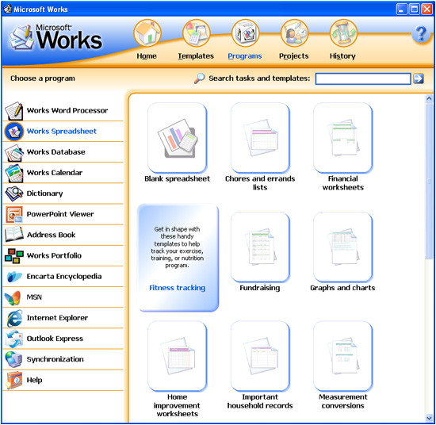Open the Works Calendar icon
The width and height of the screenshot is (436, 425).
point(14,173)
